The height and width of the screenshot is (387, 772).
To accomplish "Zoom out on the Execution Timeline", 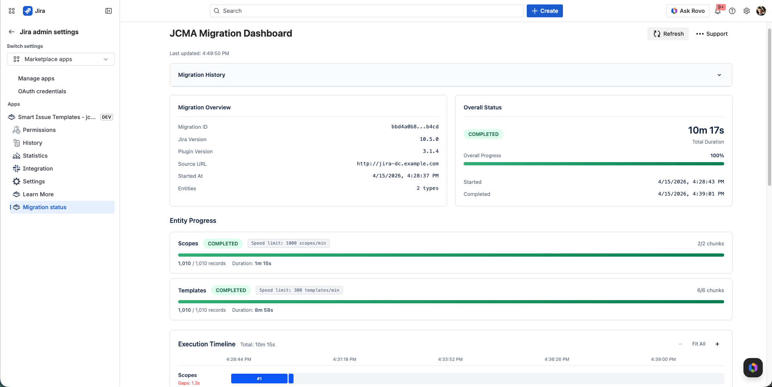I will click(x=680, y=344).
